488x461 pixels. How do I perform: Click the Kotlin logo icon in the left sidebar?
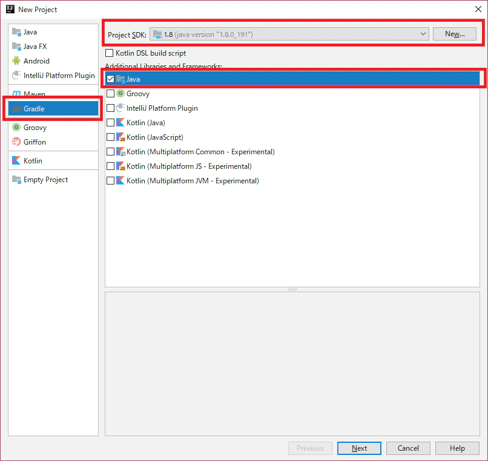click(x=16, y=160)
